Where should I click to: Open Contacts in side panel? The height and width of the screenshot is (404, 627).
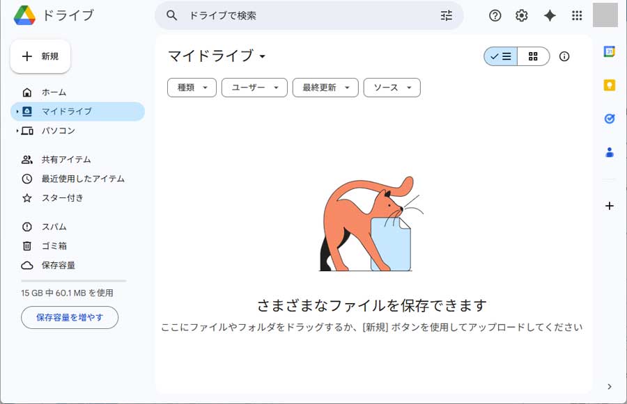click(x=609, y=152)
